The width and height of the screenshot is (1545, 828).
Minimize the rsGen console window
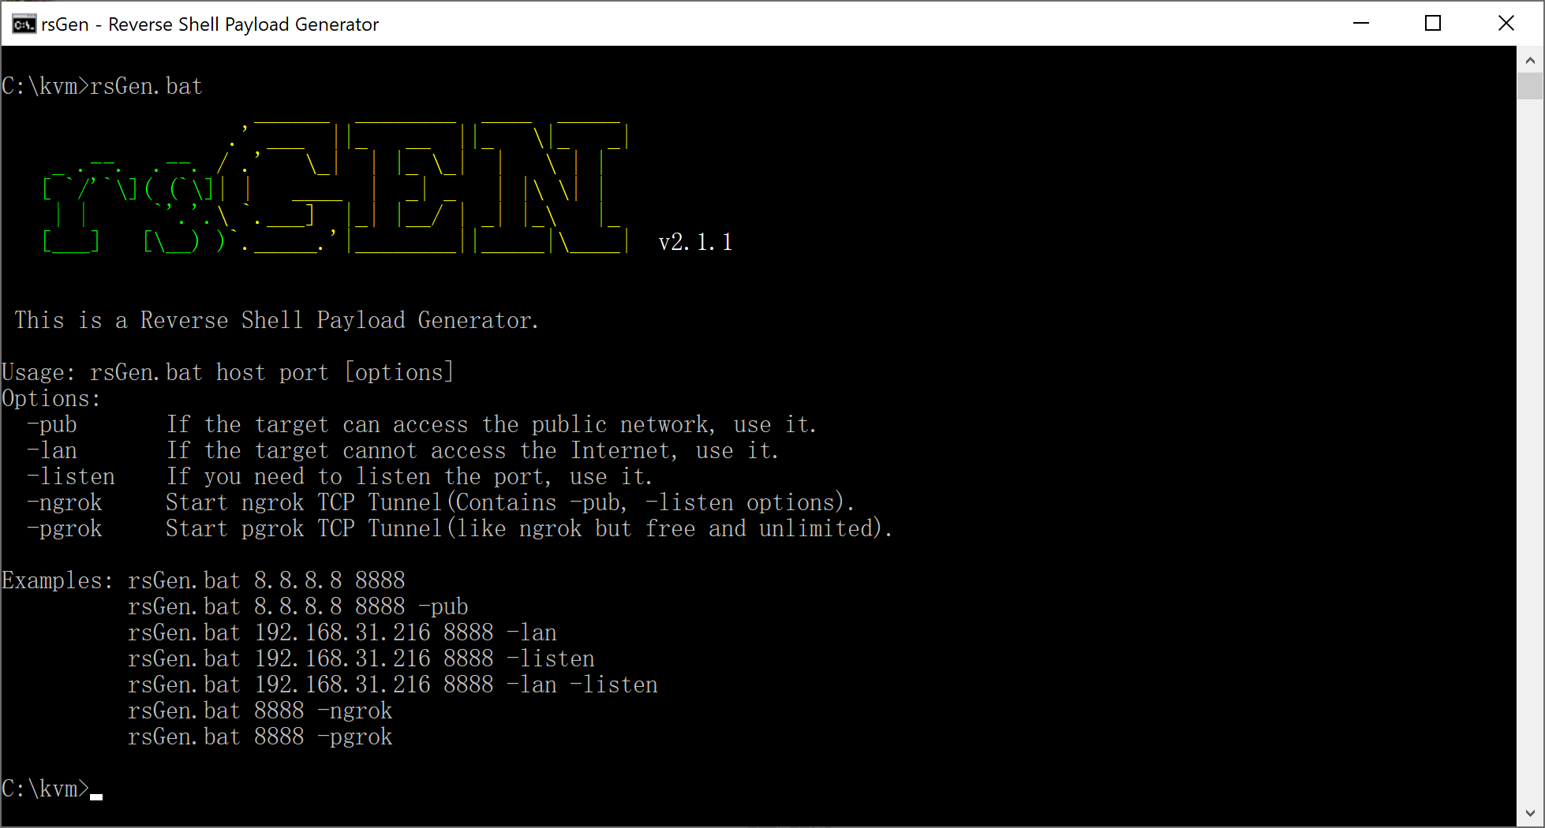(1361, 24)
